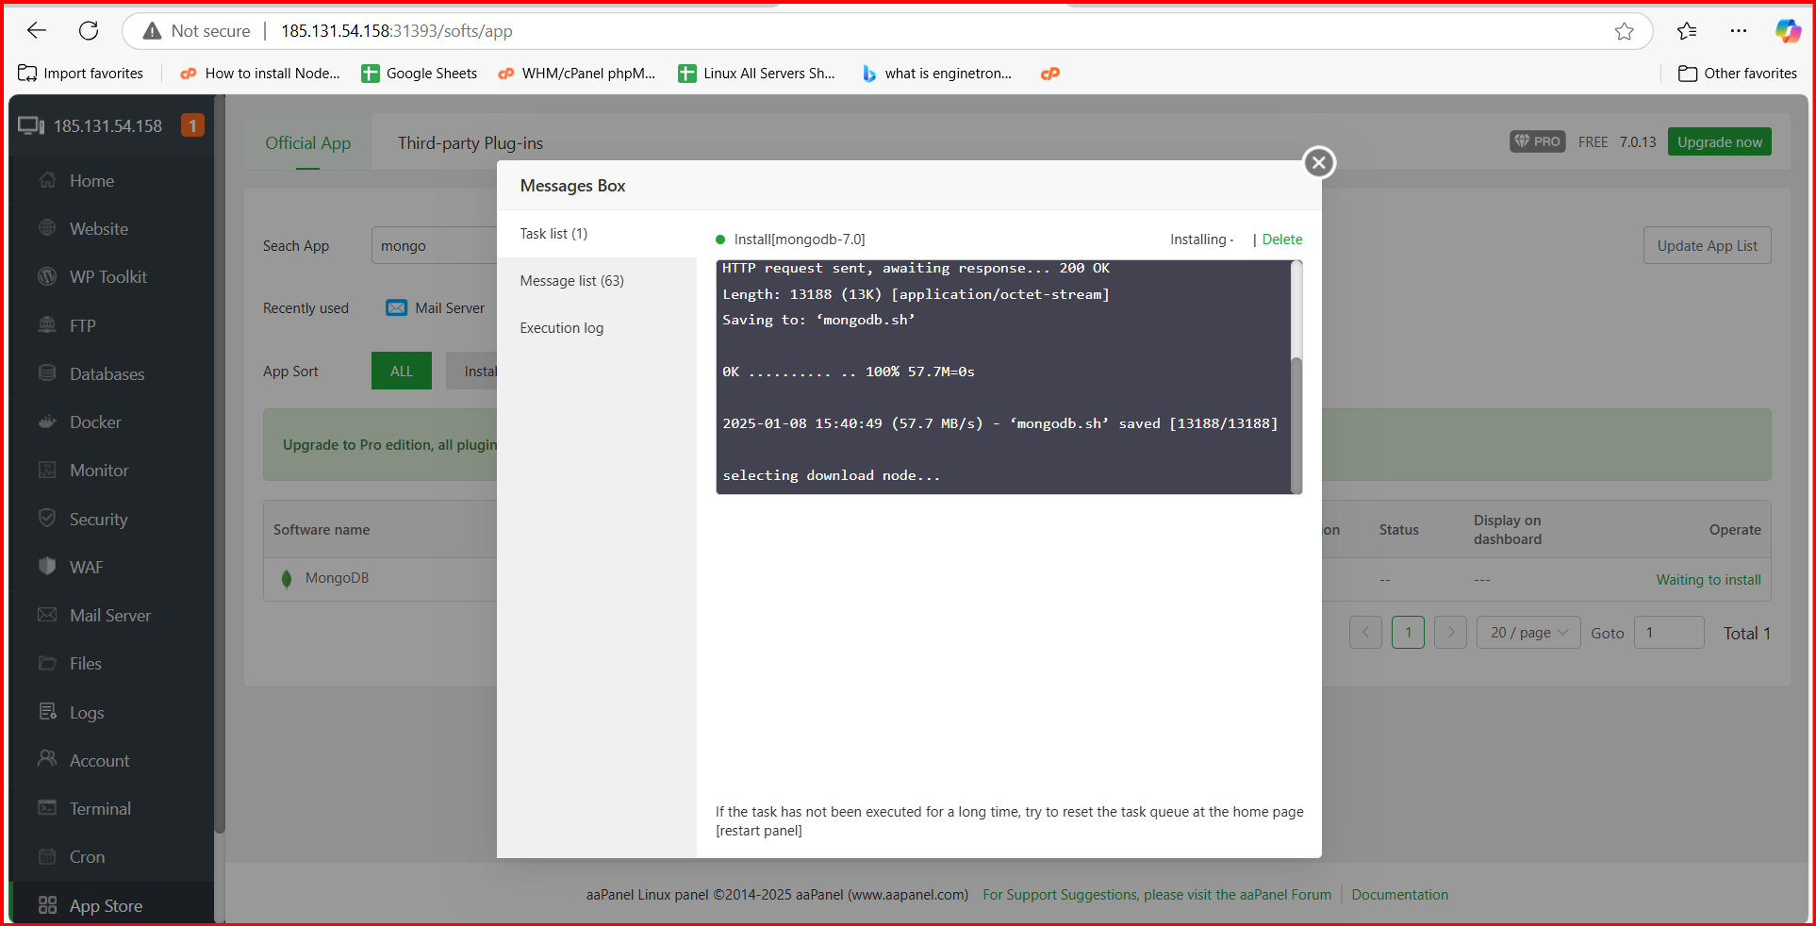
Task: Click the WAF sidebar icon
Action: (47, 566)
